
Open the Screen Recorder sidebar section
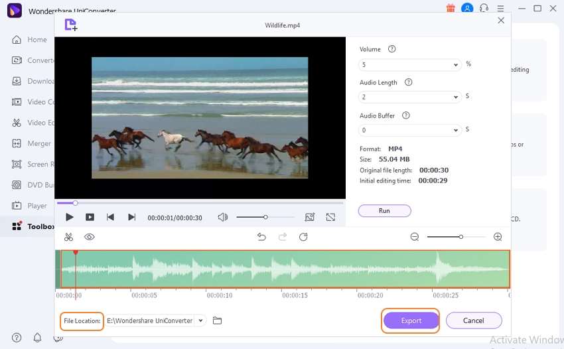point(33,165)
